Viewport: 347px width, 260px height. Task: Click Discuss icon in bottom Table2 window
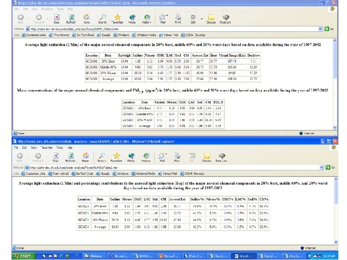click(x=207, y=157)
